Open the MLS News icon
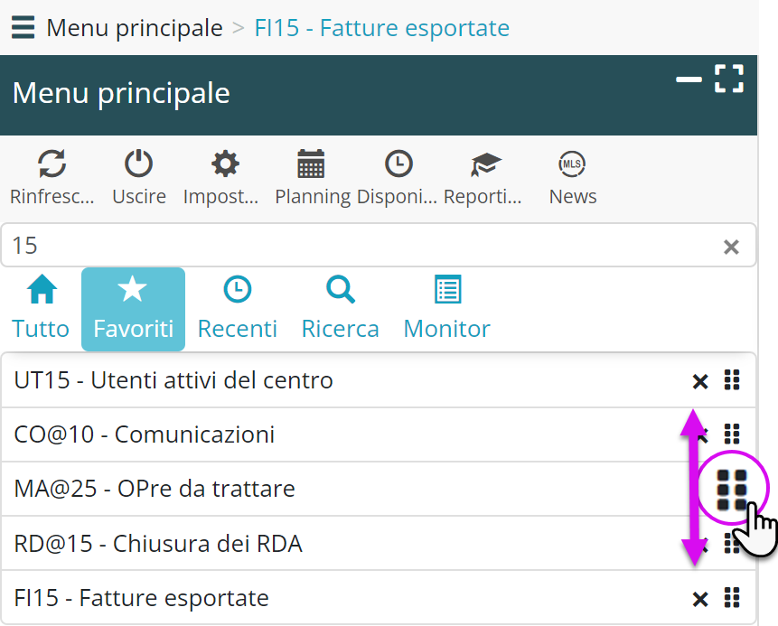The height and width of the screenshot is (626, 778). (572, 164)
